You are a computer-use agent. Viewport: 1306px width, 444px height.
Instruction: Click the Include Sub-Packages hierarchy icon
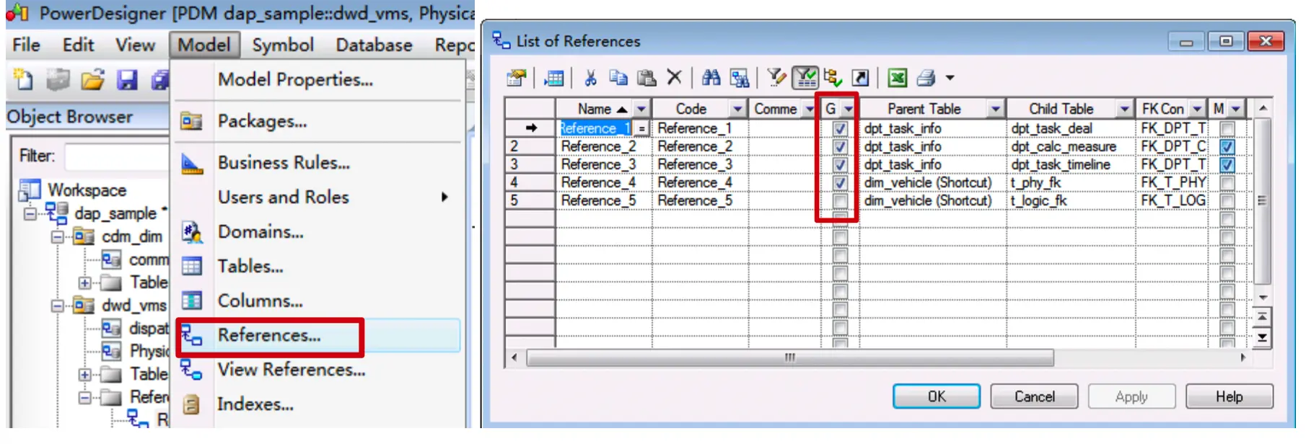tap(833, 78)
